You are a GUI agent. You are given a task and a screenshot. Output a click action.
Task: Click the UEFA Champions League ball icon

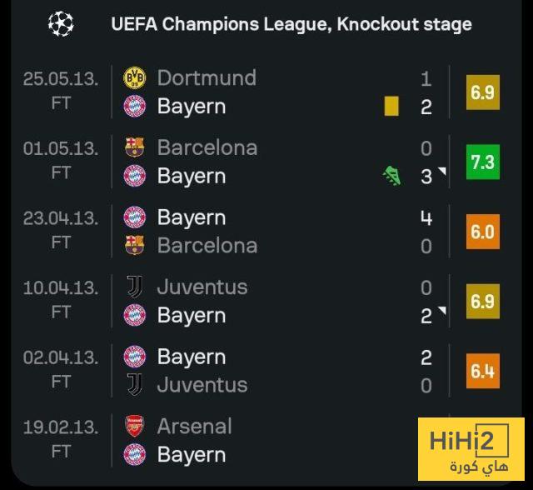coord(61,24)
